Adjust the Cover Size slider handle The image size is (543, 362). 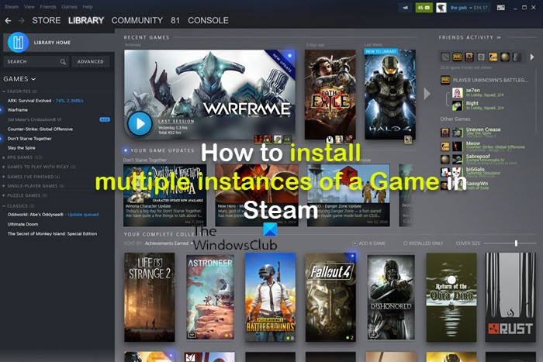click(x=516, y=243)
